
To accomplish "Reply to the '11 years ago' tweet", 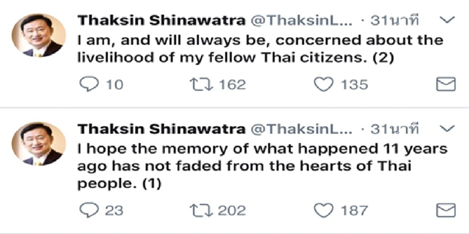I will tap(89, 211).
